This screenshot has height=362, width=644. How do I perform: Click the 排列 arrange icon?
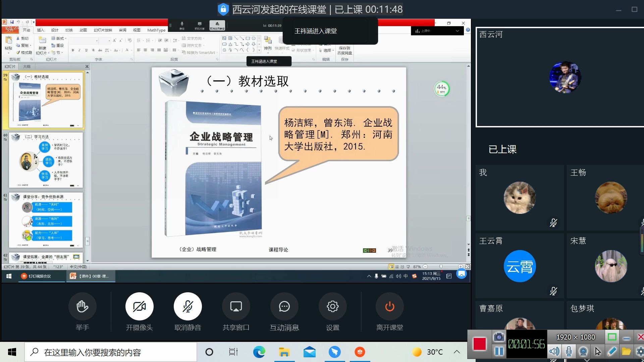click(268, 41)
